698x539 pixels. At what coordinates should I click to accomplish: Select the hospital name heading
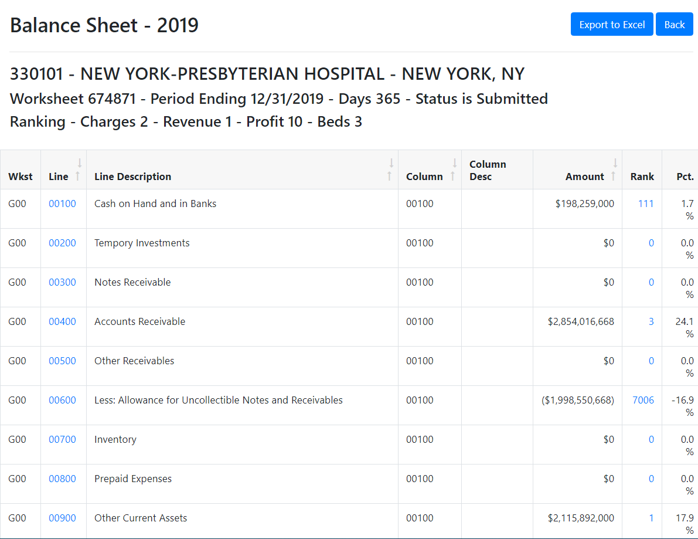point(267,73)
